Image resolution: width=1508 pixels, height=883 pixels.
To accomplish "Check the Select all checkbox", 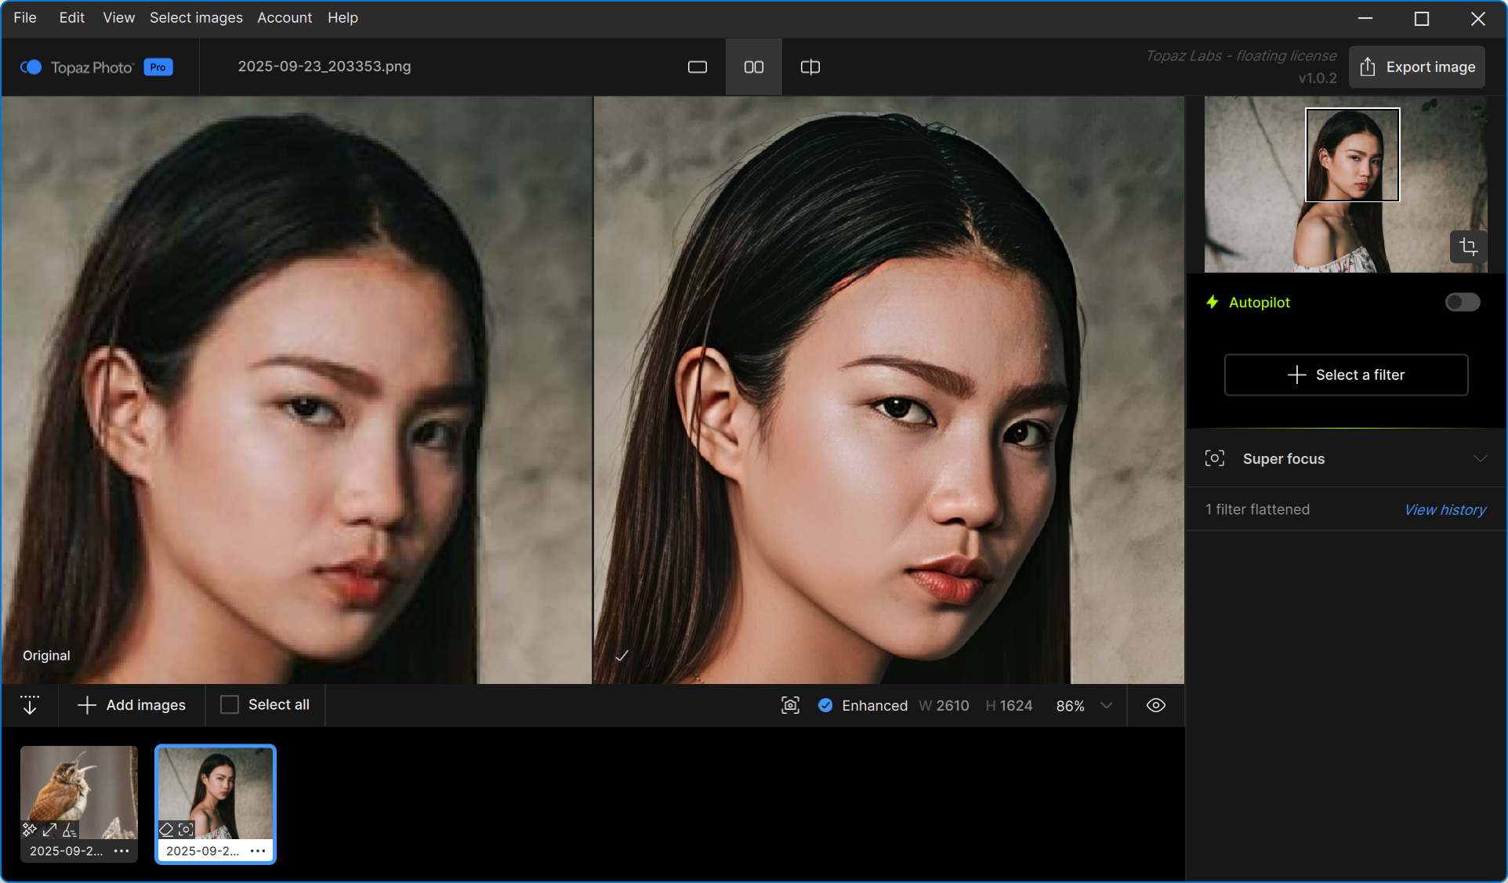I will (x=230, y=705).
